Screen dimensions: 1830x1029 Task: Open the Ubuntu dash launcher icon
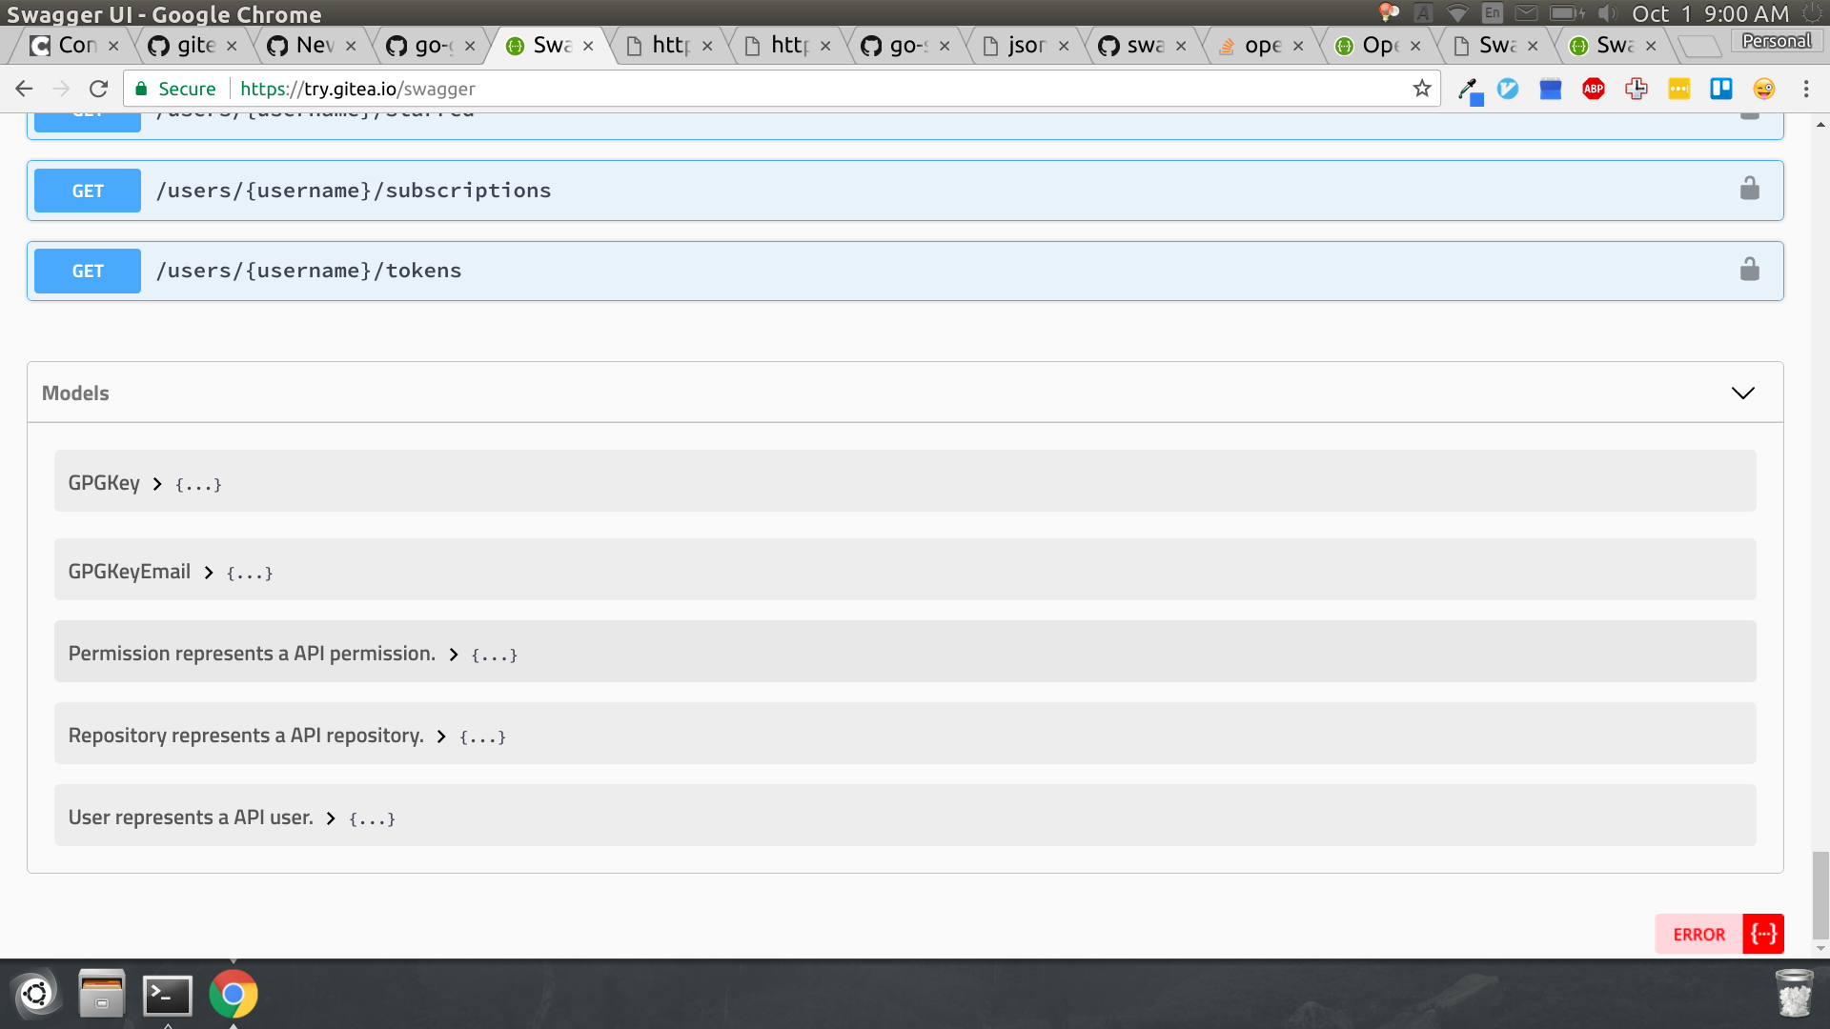tap(36, 994)
